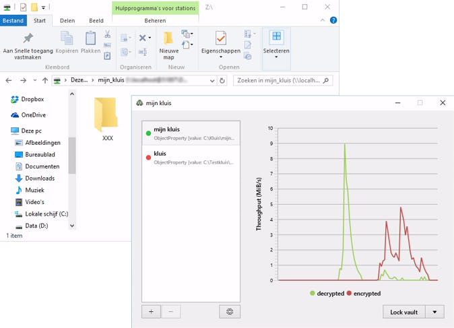The height and width of the screenshot is (328, 454).
Task: Click the Muziek note icon
Action: point(19,190)
